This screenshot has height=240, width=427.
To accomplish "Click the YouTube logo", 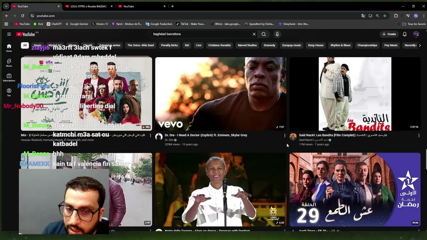I will [26, 34].
